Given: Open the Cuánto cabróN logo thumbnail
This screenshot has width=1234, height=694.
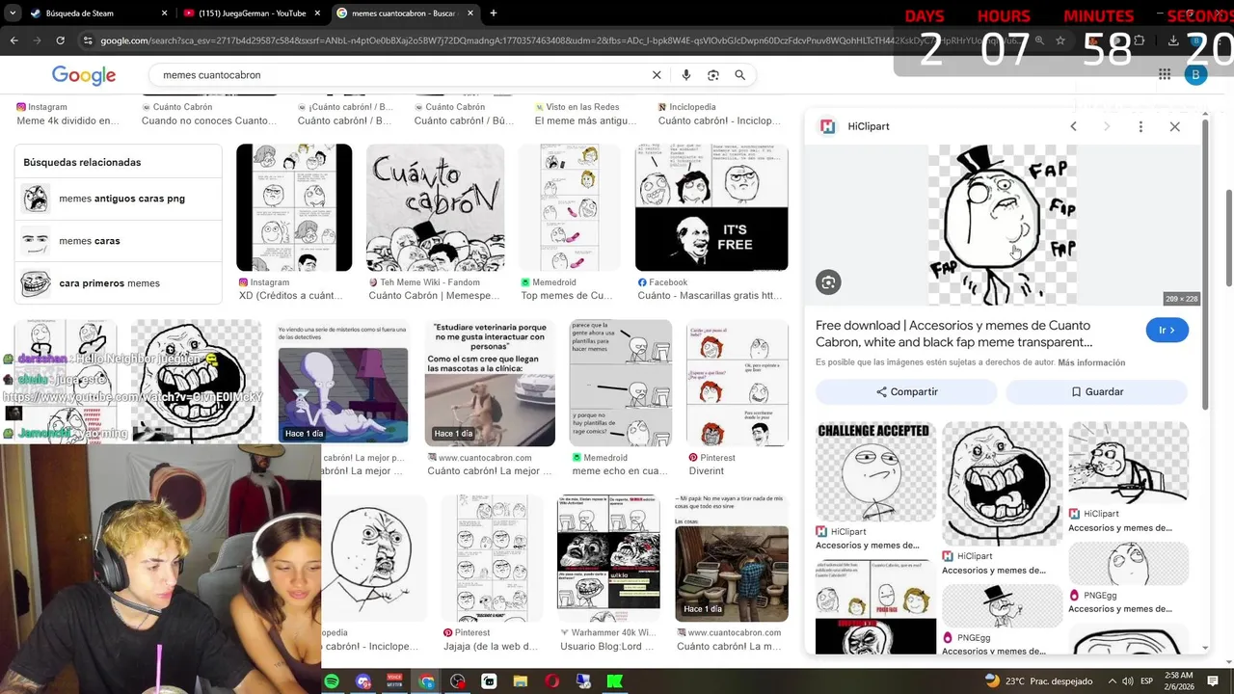Looking at the screenshot, I should coord(435,207).
